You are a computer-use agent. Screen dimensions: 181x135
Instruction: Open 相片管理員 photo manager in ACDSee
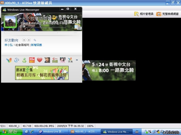(x=144, y=14)
